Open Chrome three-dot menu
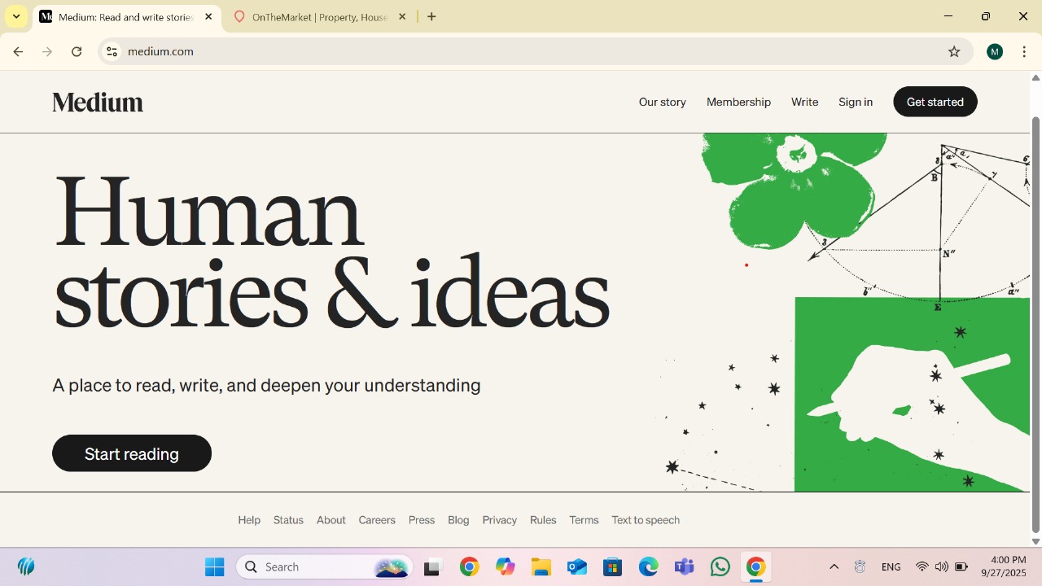This screenshot has width=1042, height=586. 1024,51
